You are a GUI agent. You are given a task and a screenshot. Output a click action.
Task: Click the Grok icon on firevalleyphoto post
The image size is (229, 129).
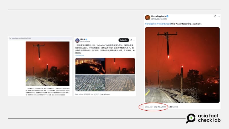215,16
